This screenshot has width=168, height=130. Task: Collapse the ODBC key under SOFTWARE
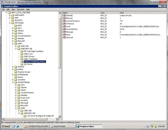pyautogui.click(x=13, y=44)
